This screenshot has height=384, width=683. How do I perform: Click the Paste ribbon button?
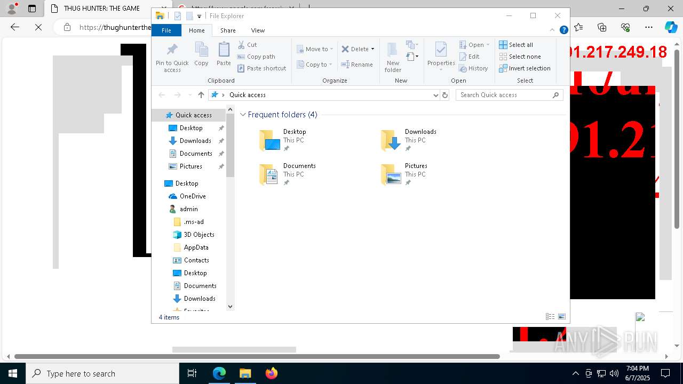pyautogui.click(x=224, y=54)
